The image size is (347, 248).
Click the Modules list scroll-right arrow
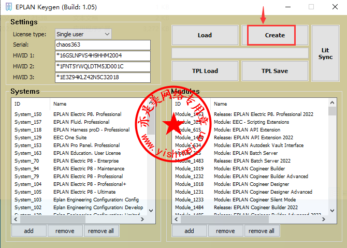point(324,219)
